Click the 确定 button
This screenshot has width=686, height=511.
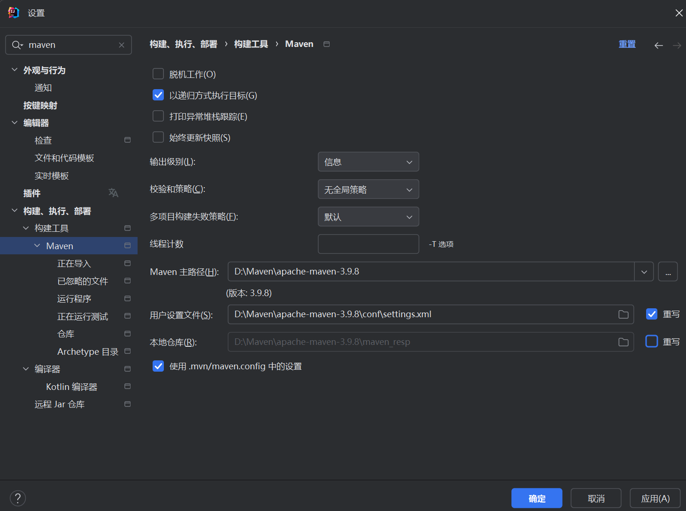tap(537, 498)
